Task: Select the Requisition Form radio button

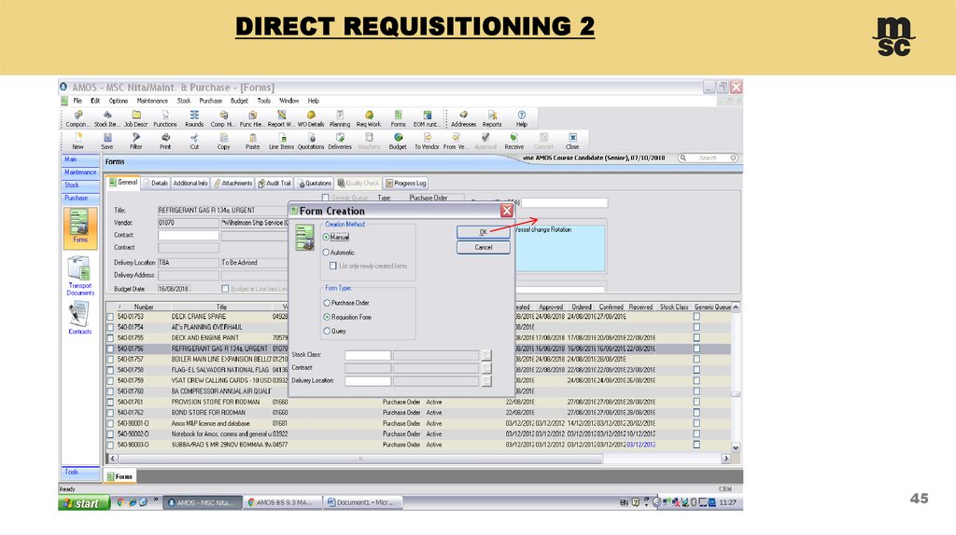Action: (327, 317)
